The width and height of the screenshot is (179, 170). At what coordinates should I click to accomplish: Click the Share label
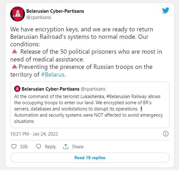coord(78,147)
